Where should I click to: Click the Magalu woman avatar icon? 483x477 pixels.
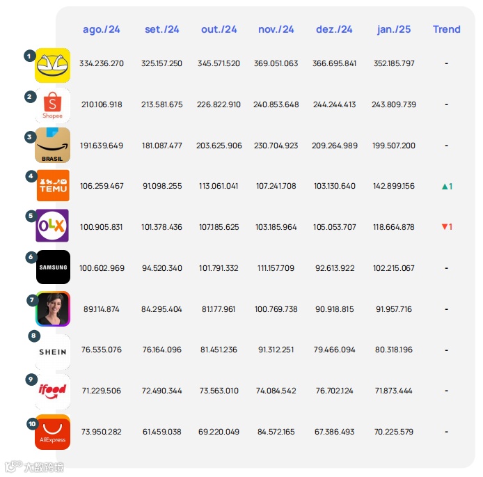(x=53, y=308)
